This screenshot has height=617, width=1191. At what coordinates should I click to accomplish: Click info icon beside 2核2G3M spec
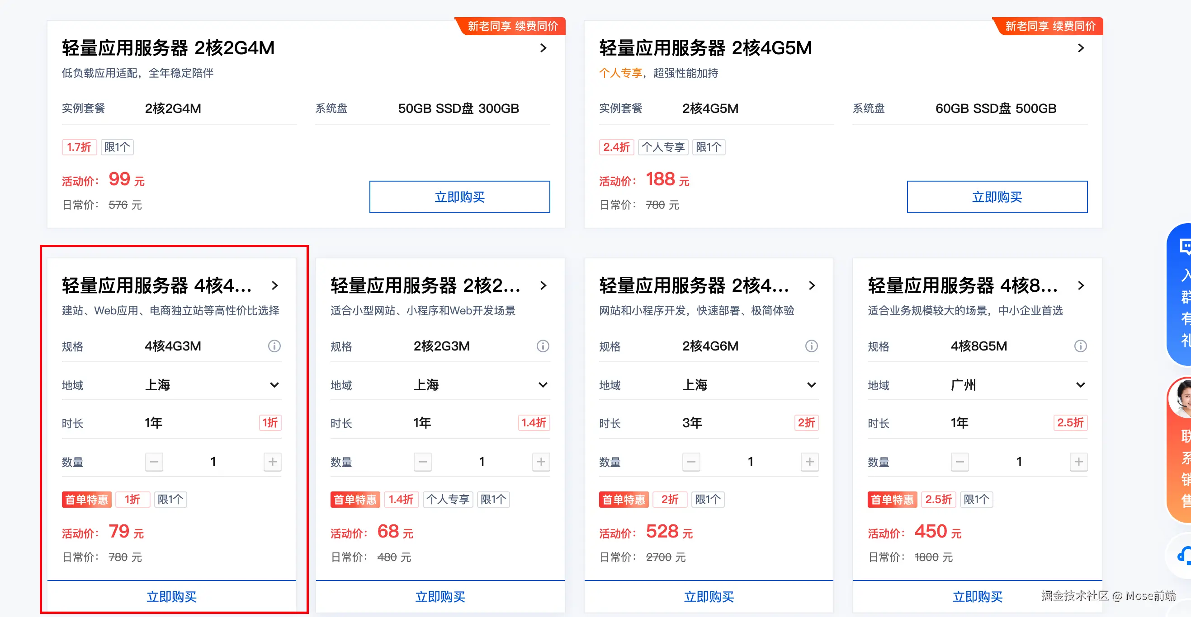(x=543, y=346)
